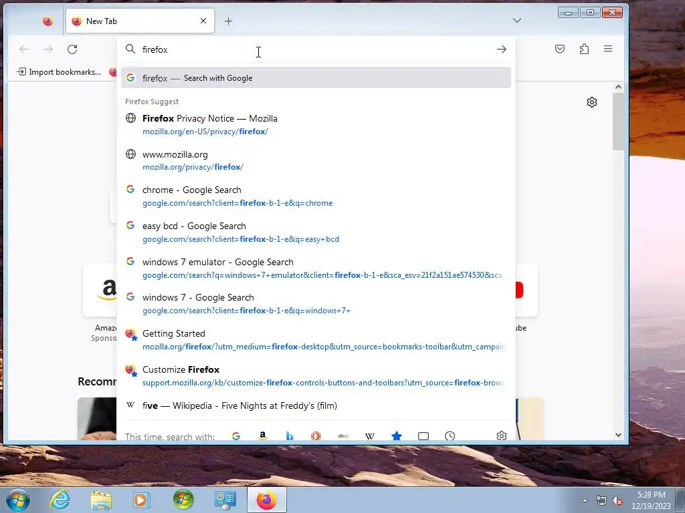Search open tabs via tabs icon
This screenshot has height=513, width=685.
(x=423, y=436)
